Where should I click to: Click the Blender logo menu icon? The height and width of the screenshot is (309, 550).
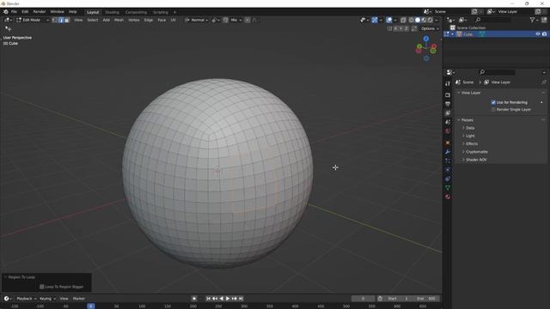point(6,11)
